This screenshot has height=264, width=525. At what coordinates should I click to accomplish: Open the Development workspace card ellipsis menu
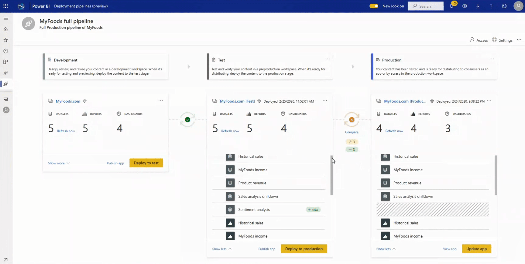[160, 101]
